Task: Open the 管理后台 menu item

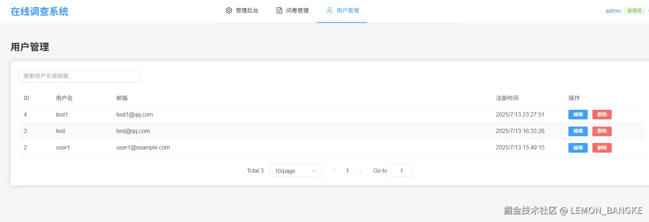Action: [242, 11]
